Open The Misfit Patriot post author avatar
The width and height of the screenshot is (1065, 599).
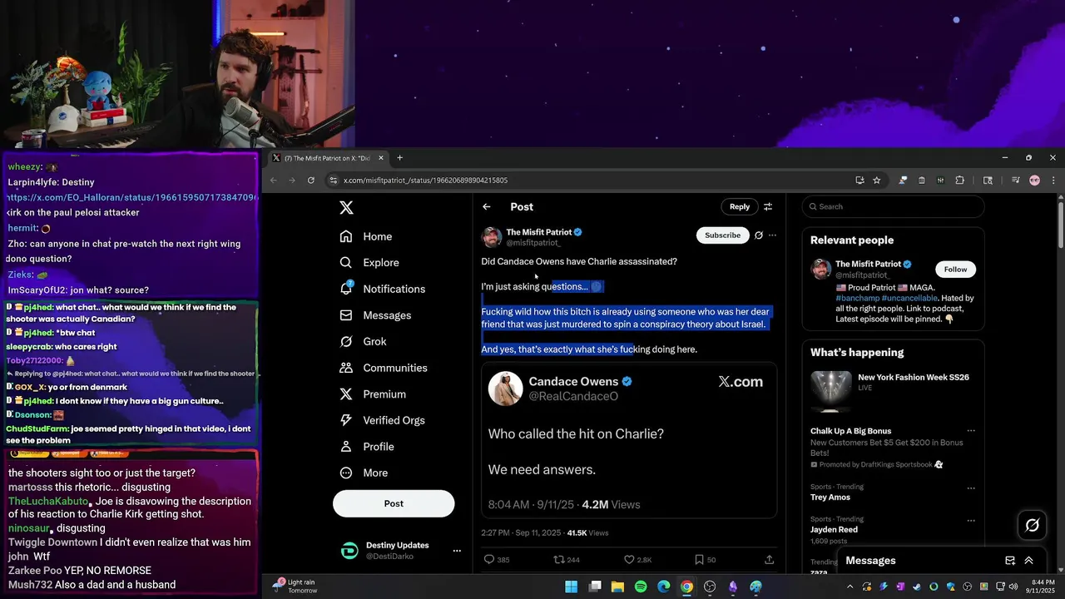tap(492, 237)
